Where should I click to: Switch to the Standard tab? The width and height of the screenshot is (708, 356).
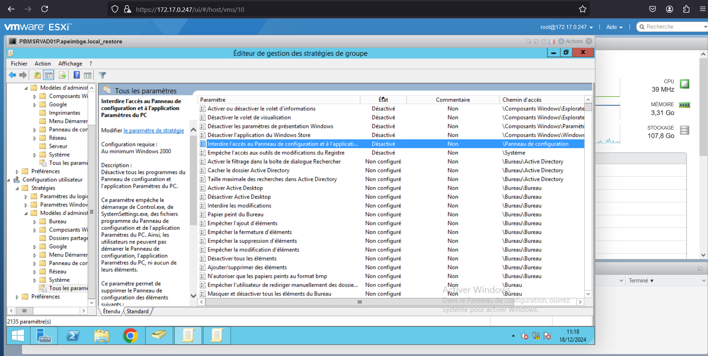[x=137, y=311]
